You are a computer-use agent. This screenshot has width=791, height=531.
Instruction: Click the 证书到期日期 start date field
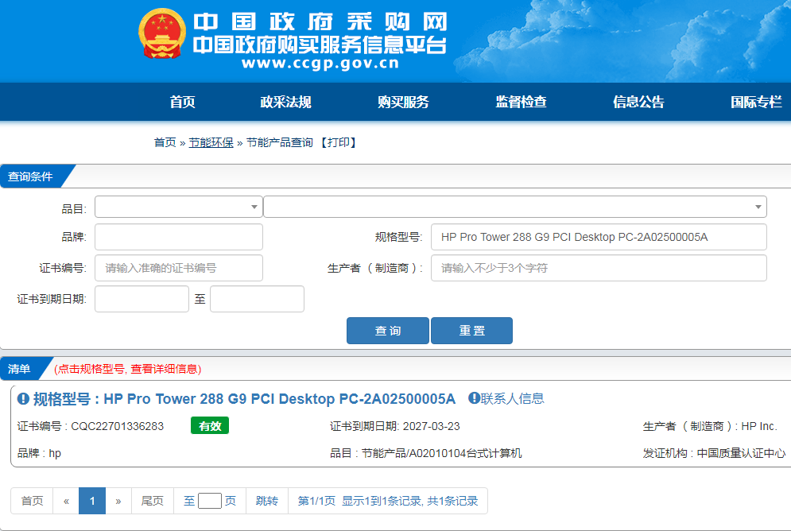(x=142, y=299)
